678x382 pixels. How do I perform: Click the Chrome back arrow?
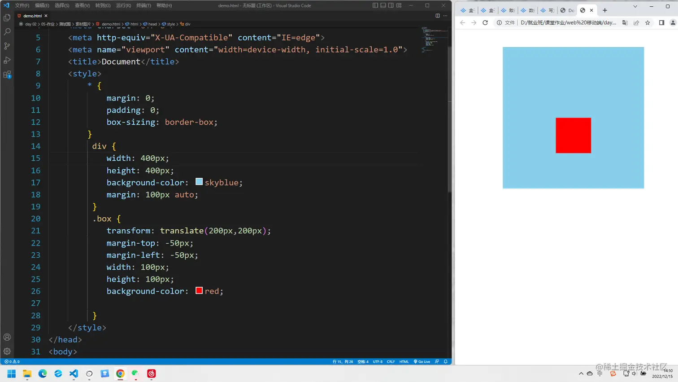coord(463,22)
